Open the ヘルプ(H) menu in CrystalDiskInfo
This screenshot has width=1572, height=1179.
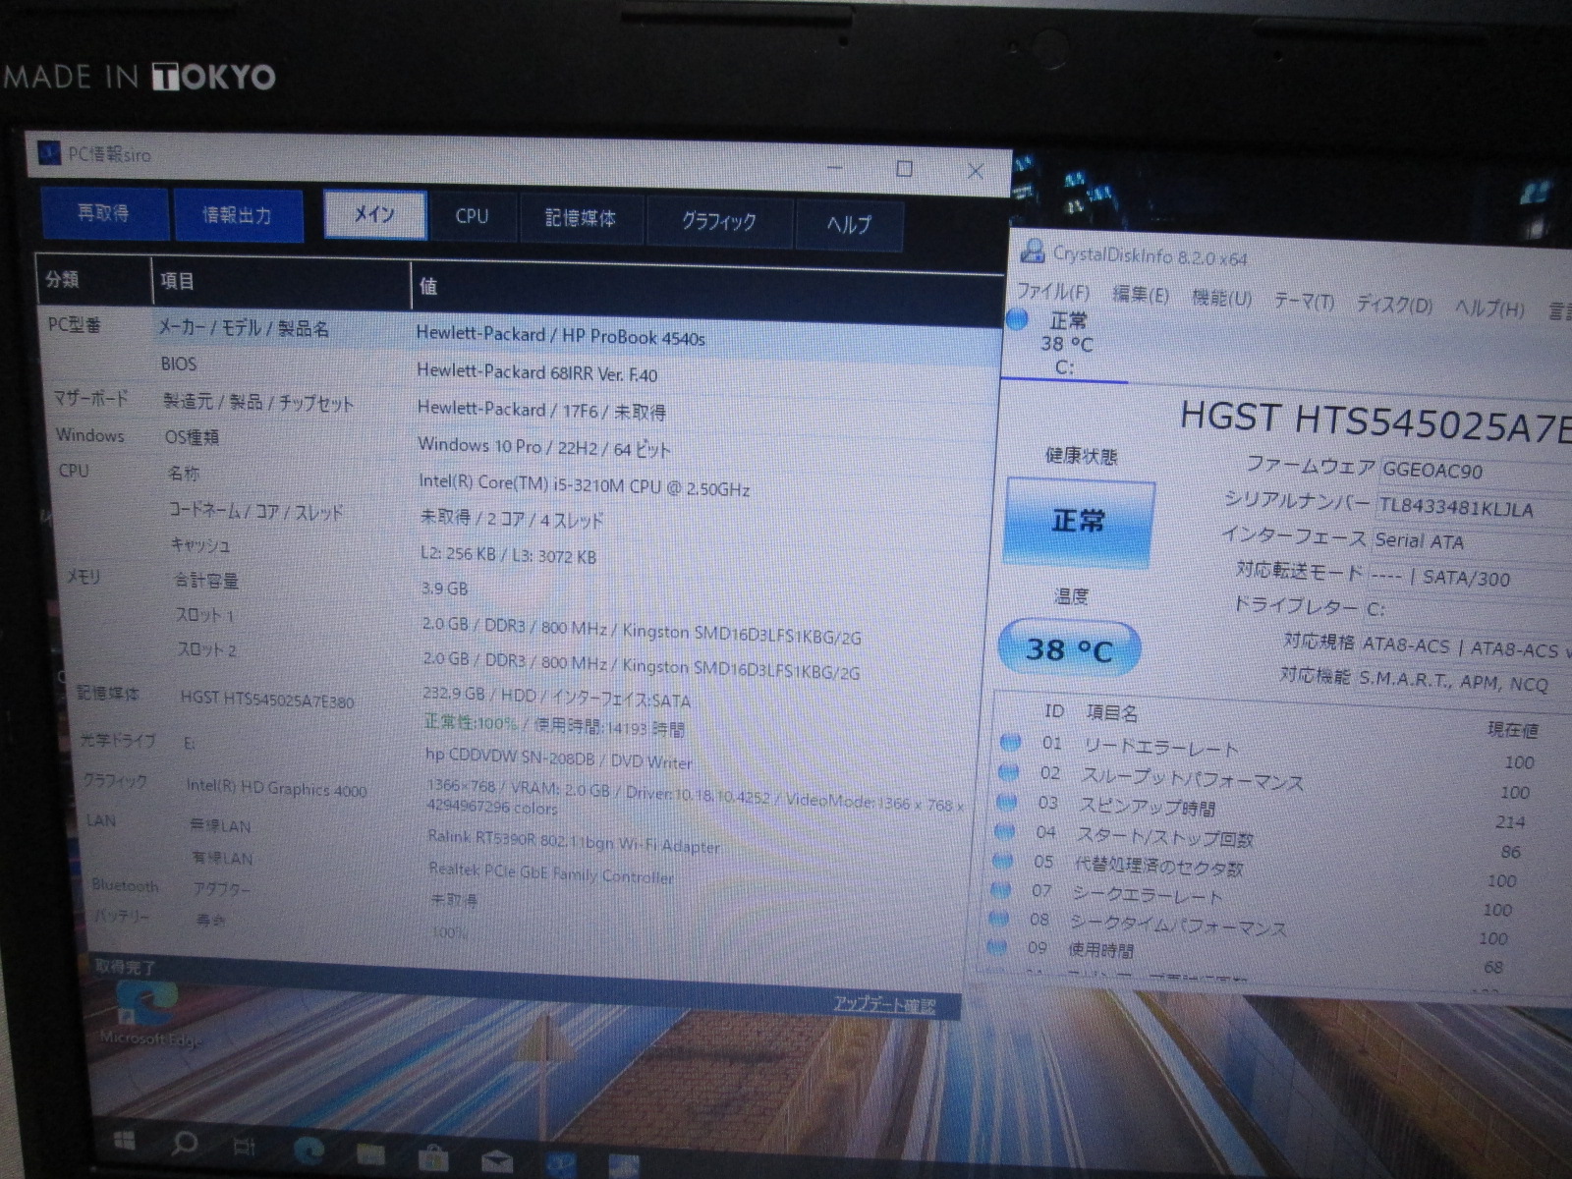point(1489,309)
